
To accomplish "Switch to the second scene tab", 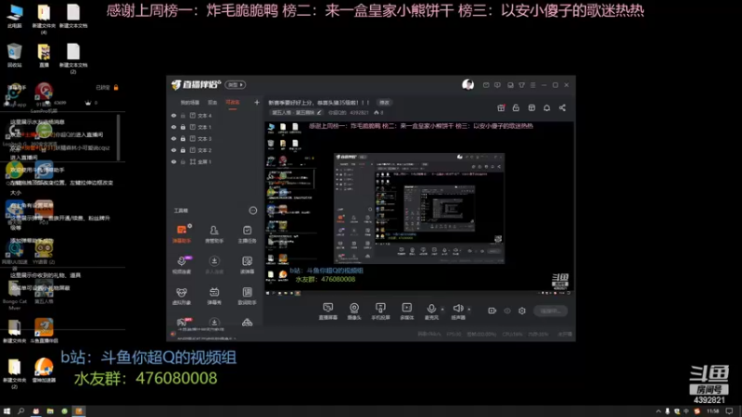I will (212, 102).
